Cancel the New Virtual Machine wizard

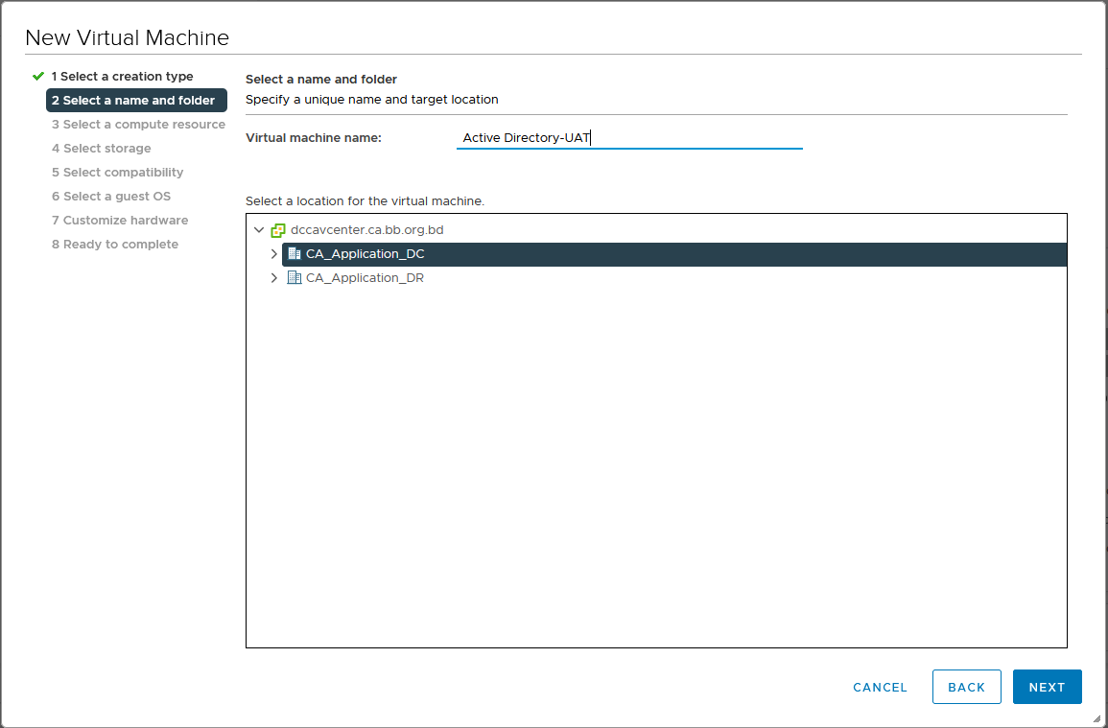(880, 687)
